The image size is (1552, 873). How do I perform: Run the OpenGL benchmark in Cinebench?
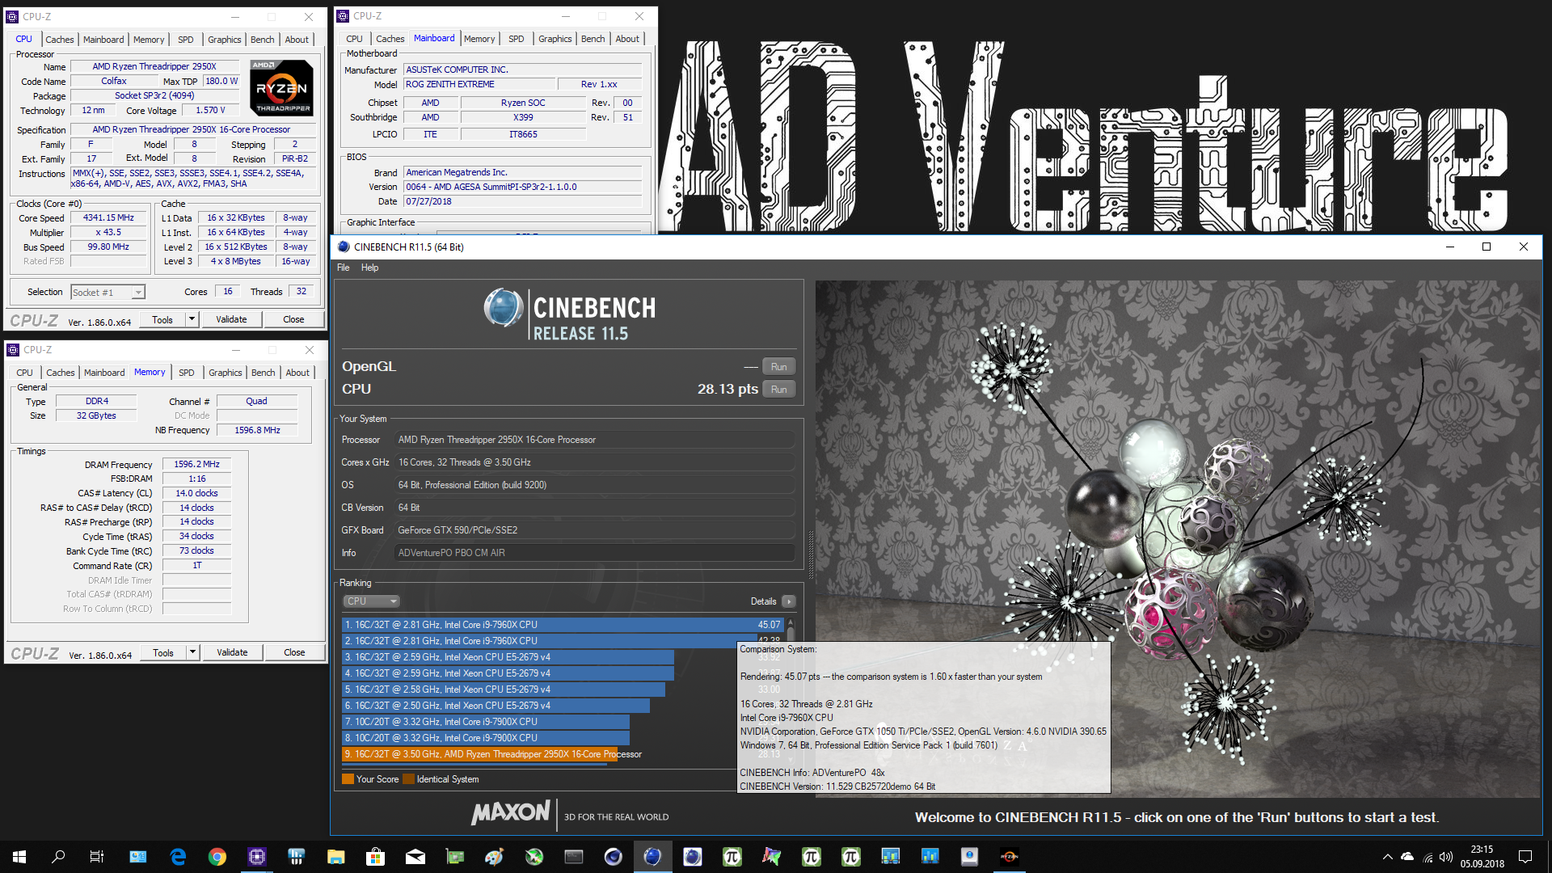tap(779, 367)
